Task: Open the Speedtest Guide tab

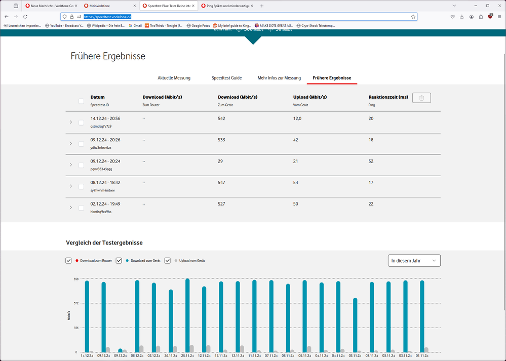Action: 226,78
